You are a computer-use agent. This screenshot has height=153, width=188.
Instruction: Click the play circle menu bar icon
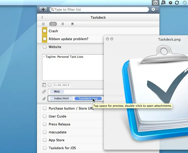[x=170, y=3]
